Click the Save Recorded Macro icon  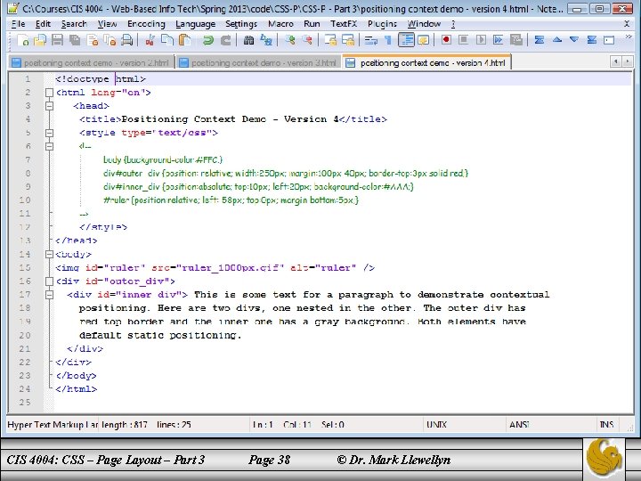[515, 40]
